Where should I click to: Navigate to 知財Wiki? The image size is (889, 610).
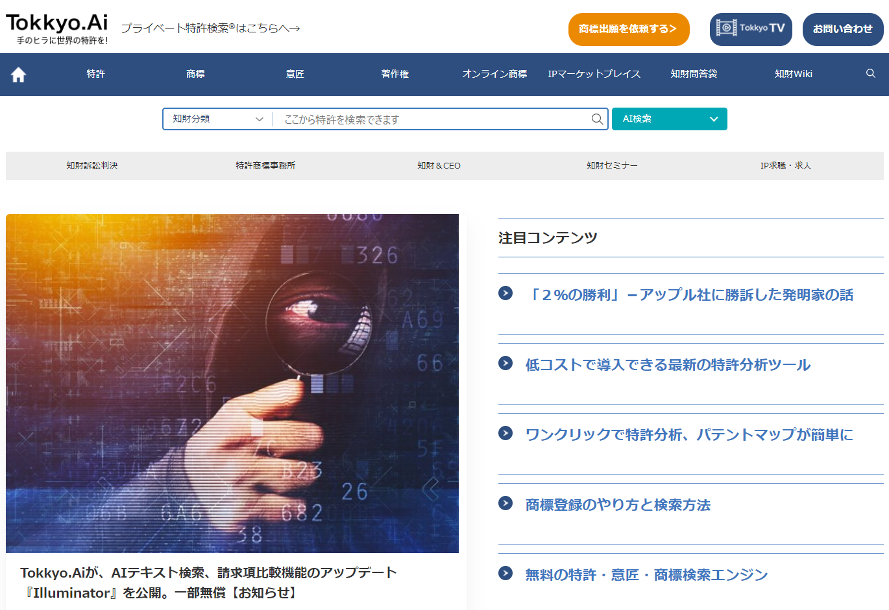tap(793, 74)
